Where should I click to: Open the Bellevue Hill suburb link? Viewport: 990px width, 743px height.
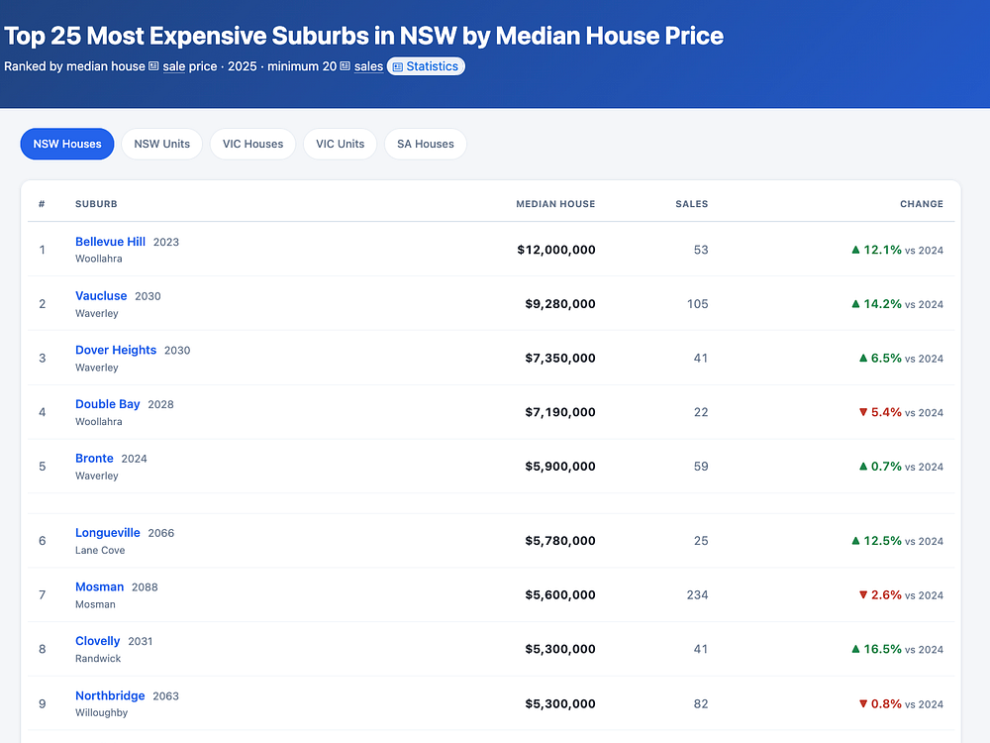(111, 242)
